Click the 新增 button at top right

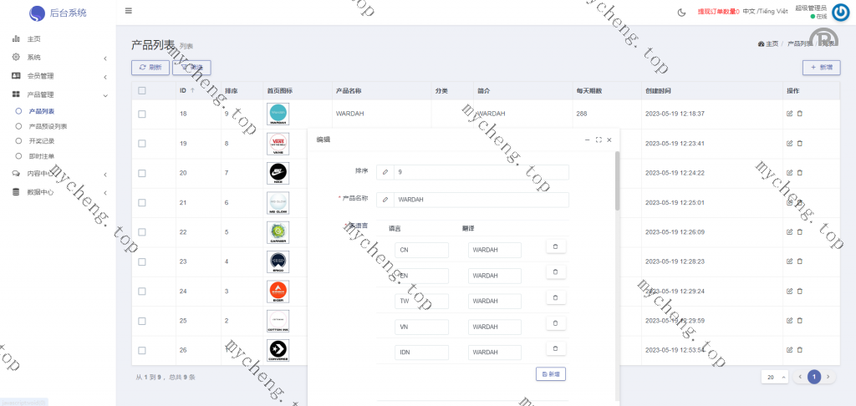pos(821,67)
